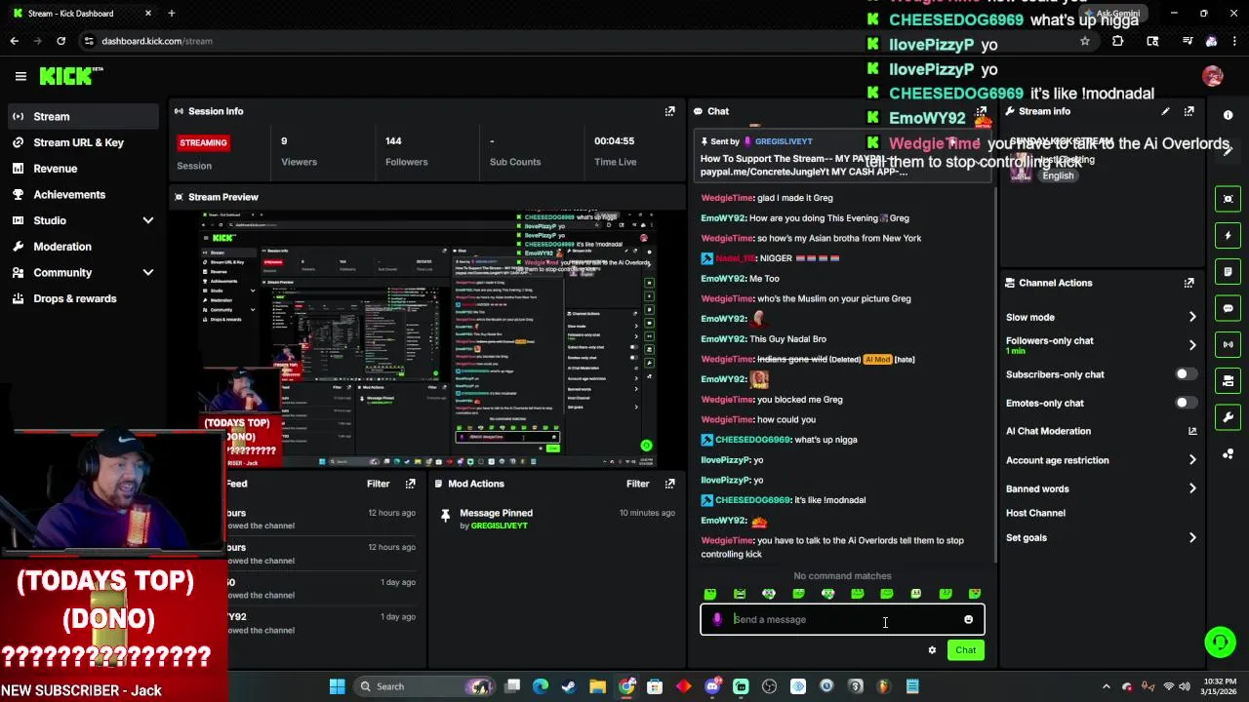Open Achievements in the sidebar
The height and width of the screenshot is (702, 1249).
[x=82, y=194]
